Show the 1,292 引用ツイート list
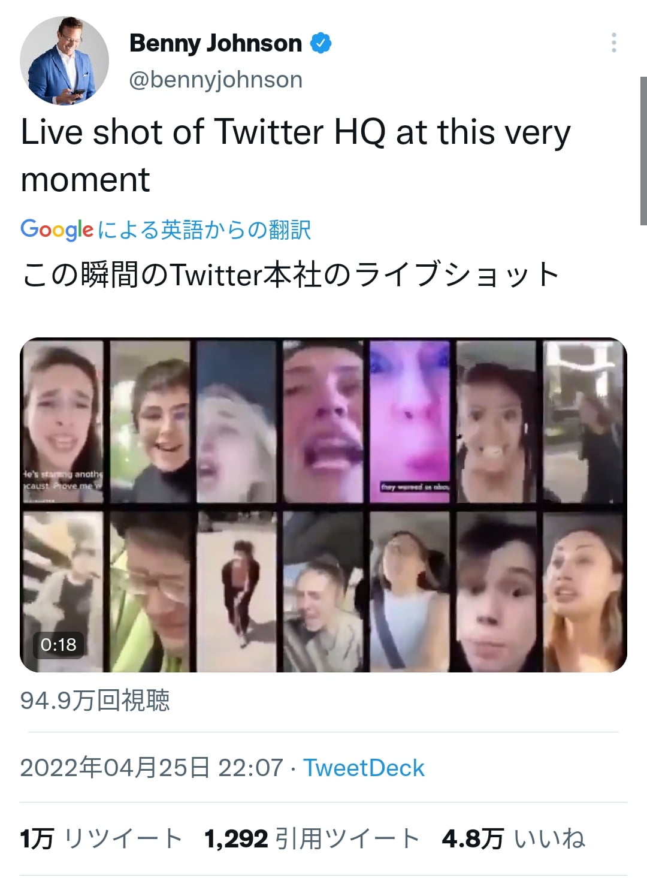The image size is (647, 878). click(312, 838)
